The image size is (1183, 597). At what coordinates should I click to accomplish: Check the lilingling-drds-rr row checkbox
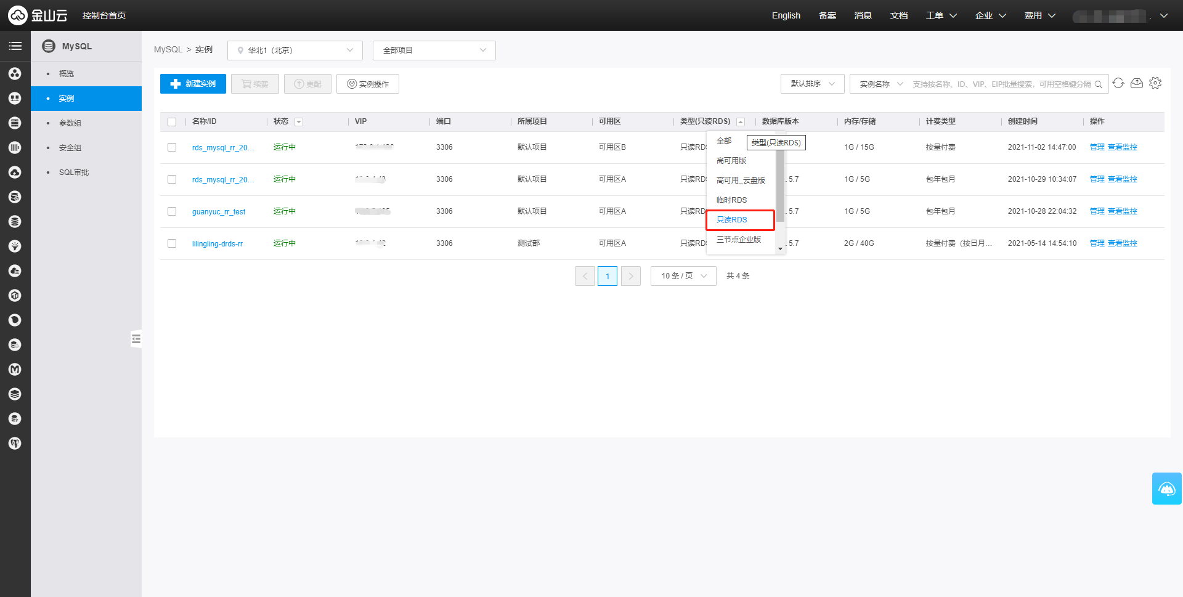coord(172,243)
